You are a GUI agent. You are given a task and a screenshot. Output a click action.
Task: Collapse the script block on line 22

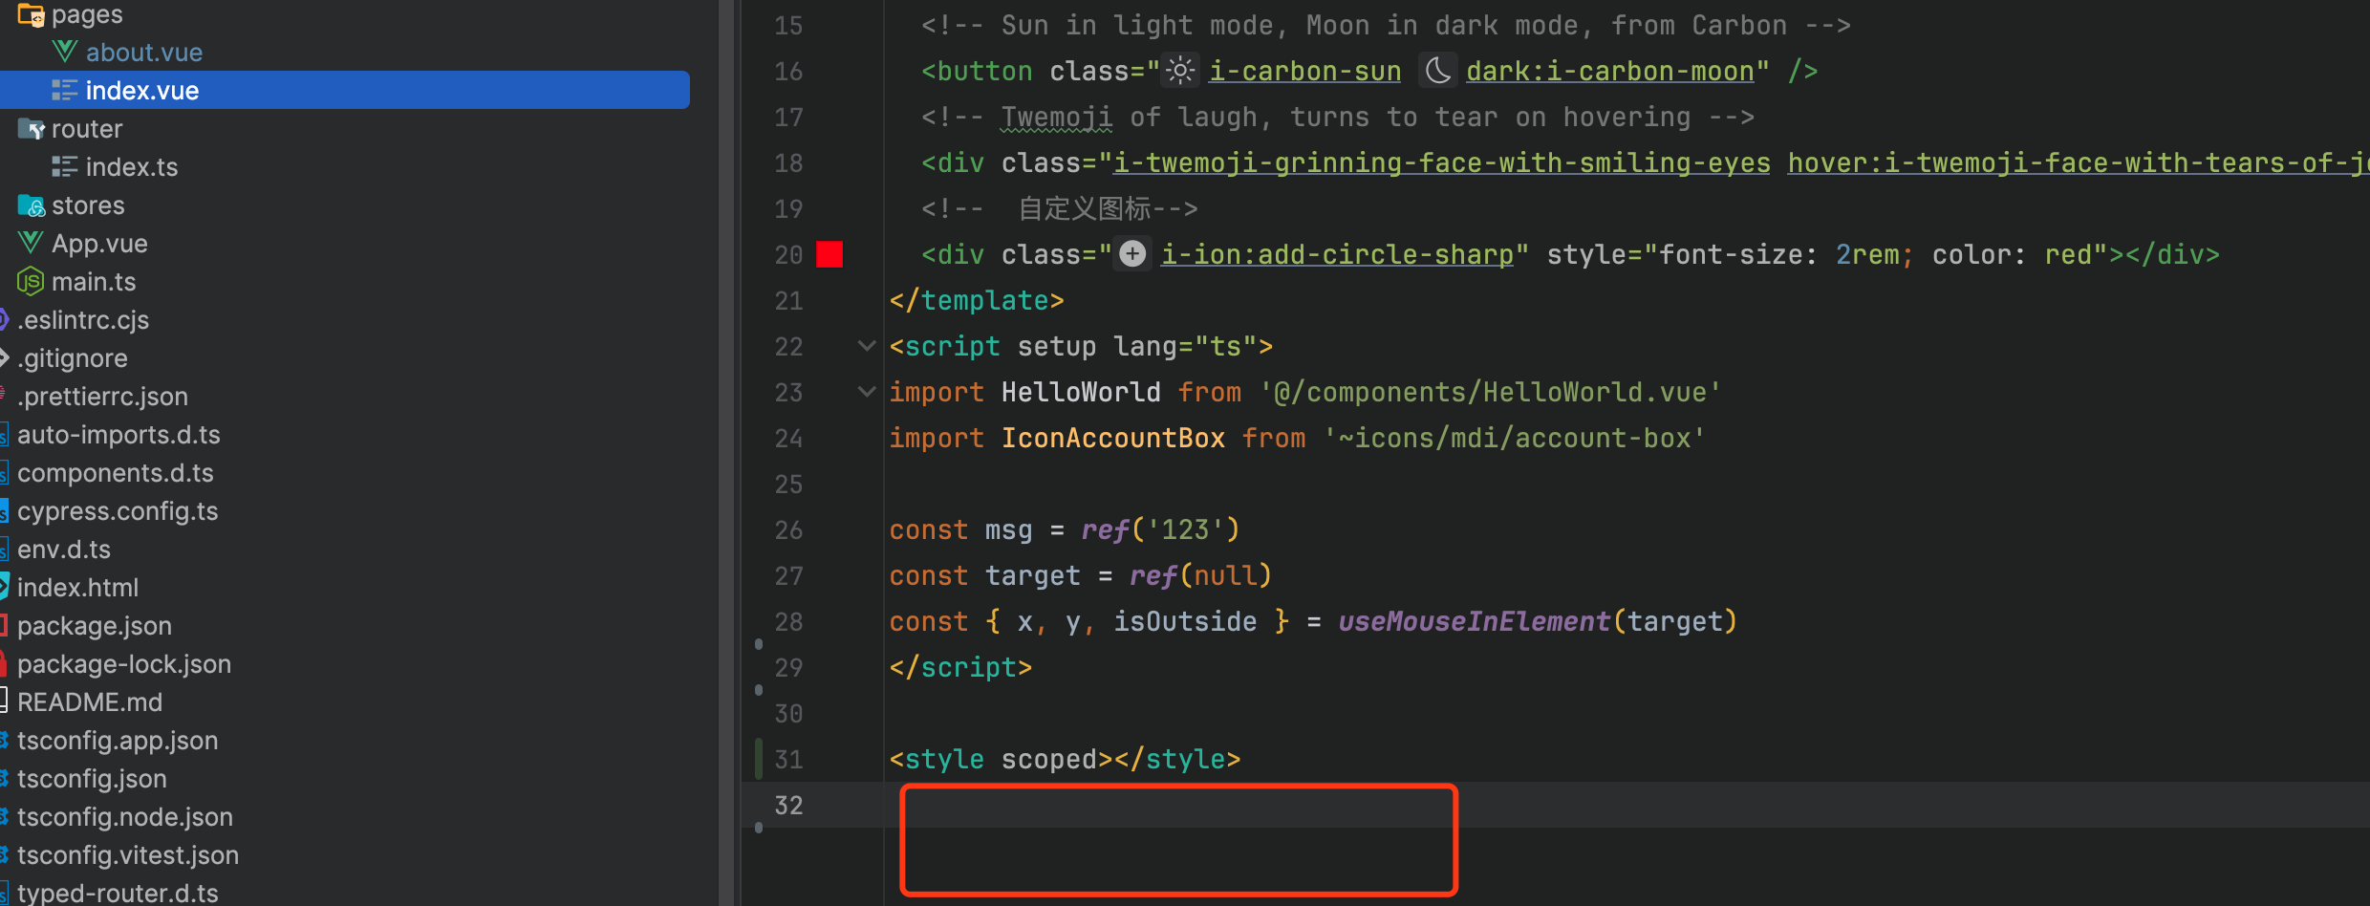(867, 346)
